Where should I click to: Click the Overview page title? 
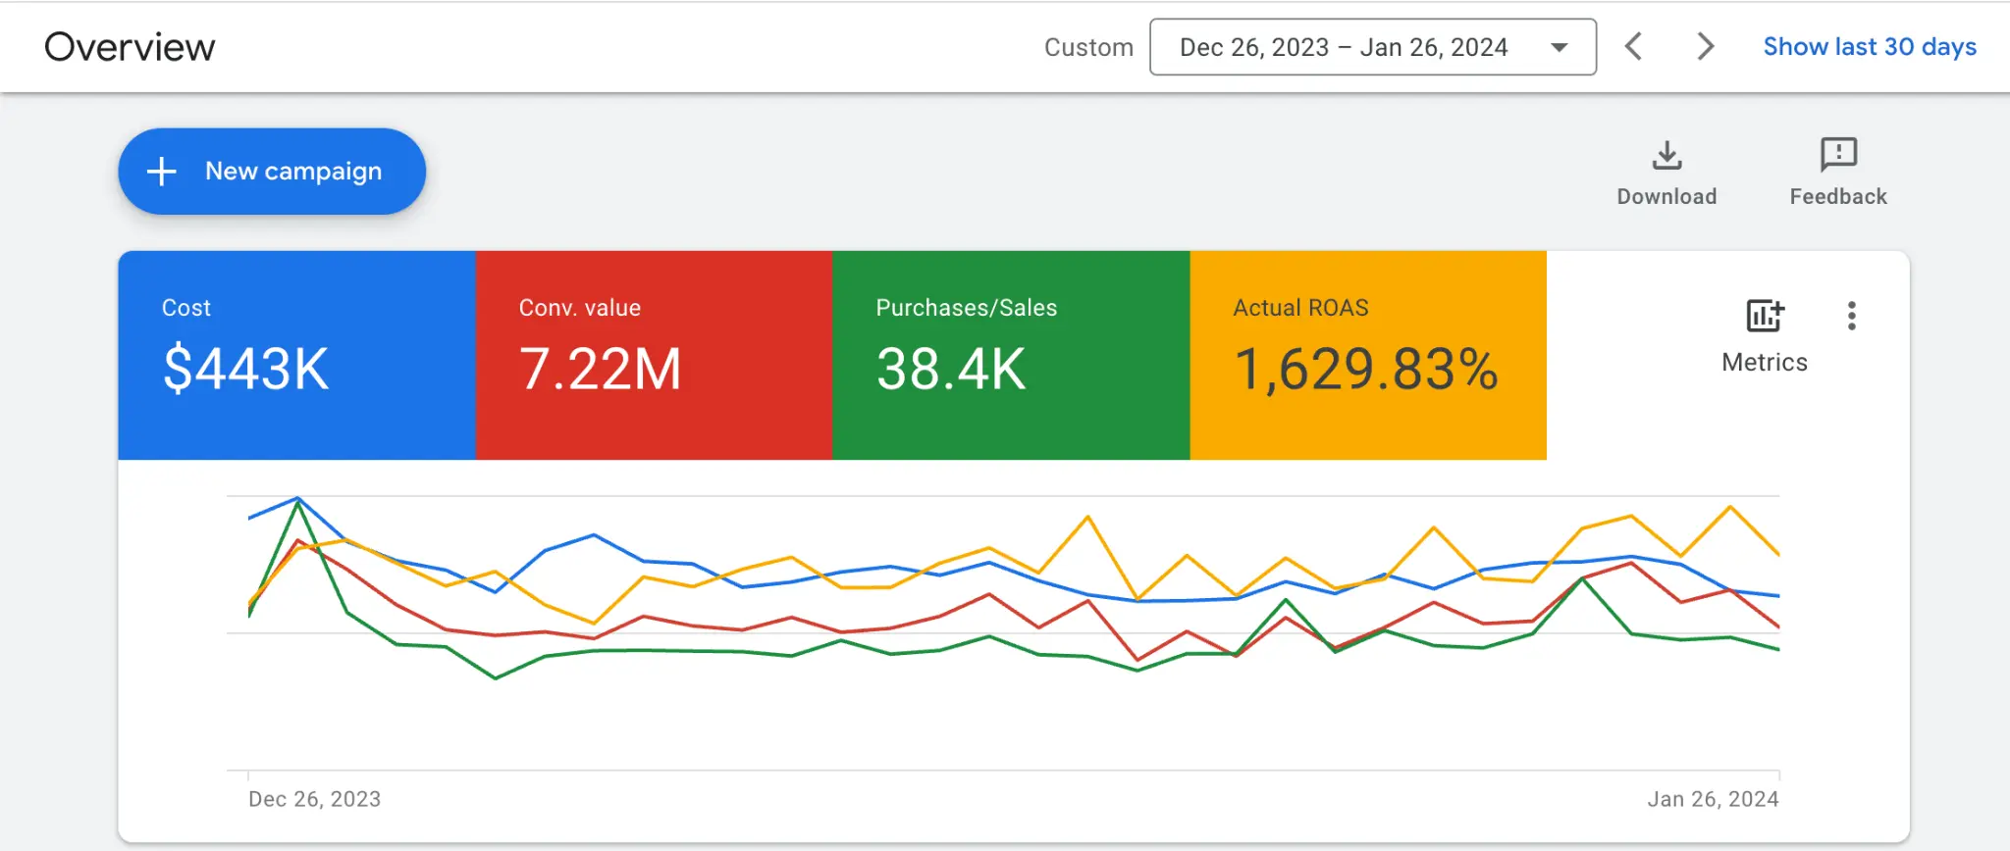pyautogui.click(x=130, y=47)
